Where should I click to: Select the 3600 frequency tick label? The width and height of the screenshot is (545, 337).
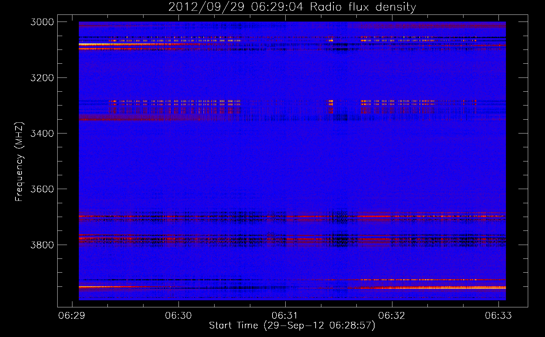click(x=42, y=189)
